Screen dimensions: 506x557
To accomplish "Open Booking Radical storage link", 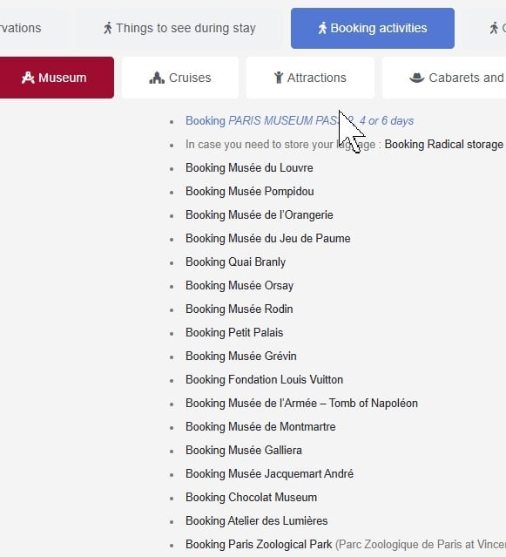I will point(443,144).
